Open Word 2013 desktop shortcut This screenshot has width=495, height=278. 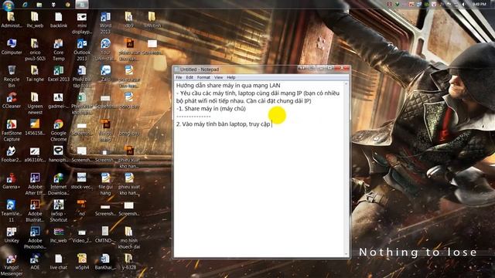(x=105, y=22)
